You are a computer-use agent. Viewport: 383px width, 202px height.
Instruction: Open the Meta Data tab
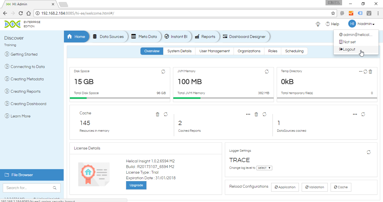pyautogui.click(x=144, y=37)
